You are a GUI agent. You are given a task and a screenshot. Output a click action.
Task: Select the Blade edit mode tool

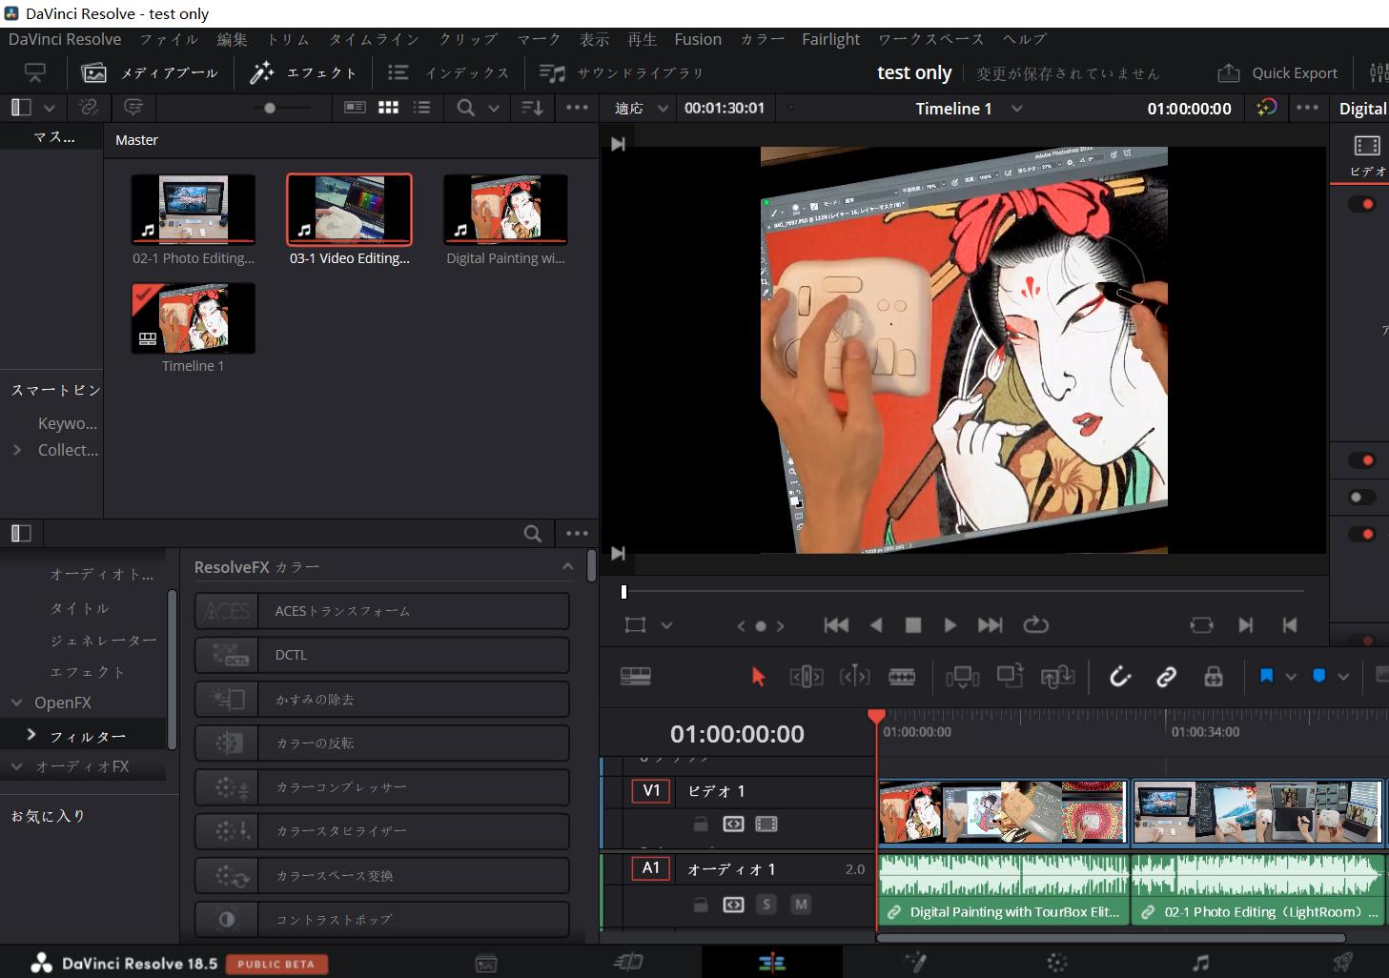coord(901,677)
